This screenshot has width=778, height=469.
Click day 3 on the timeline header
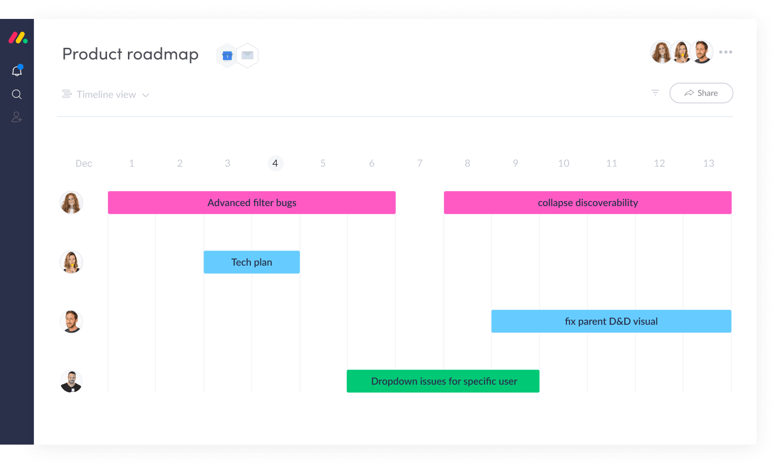tap(227, 163)
